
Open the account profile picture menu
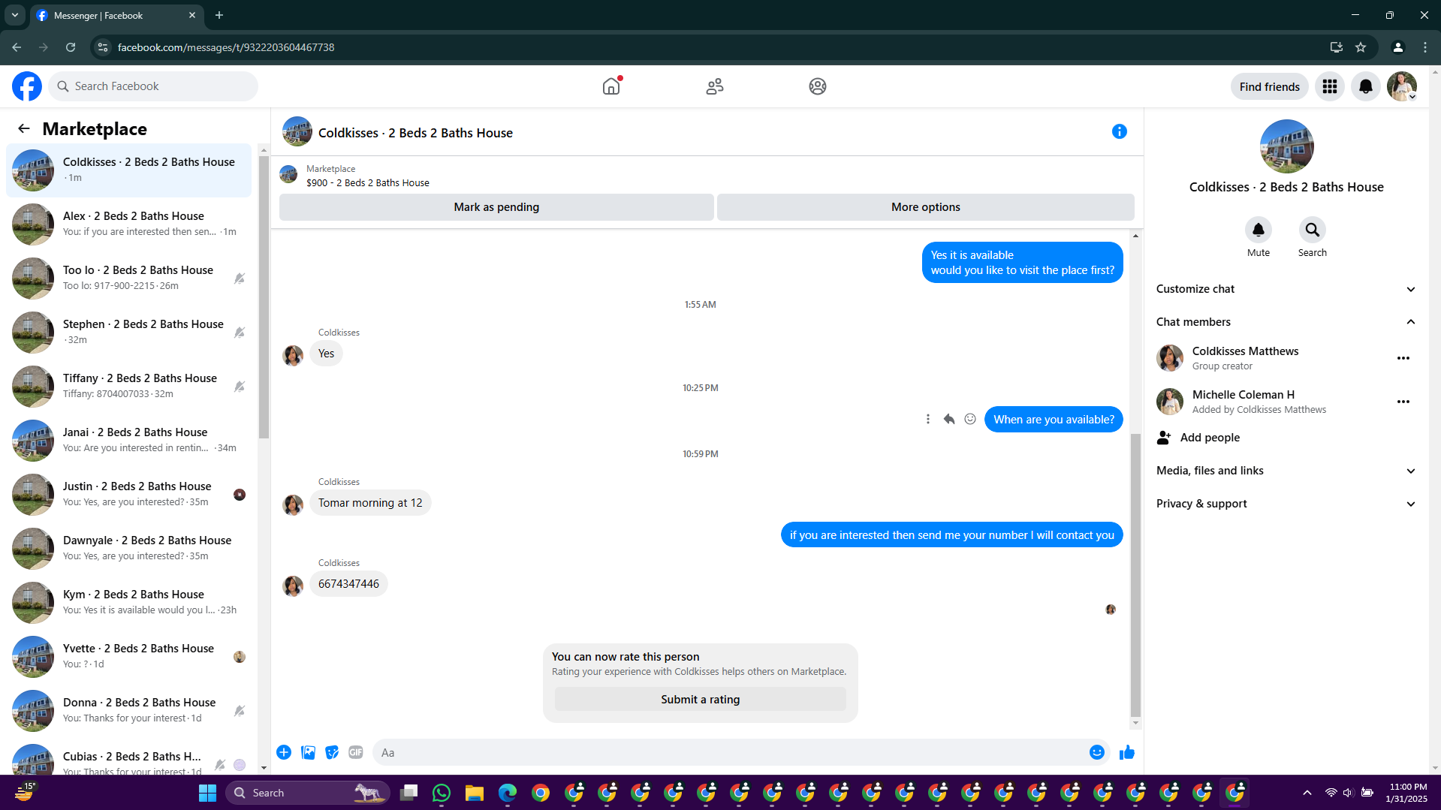coord(1402,86)
